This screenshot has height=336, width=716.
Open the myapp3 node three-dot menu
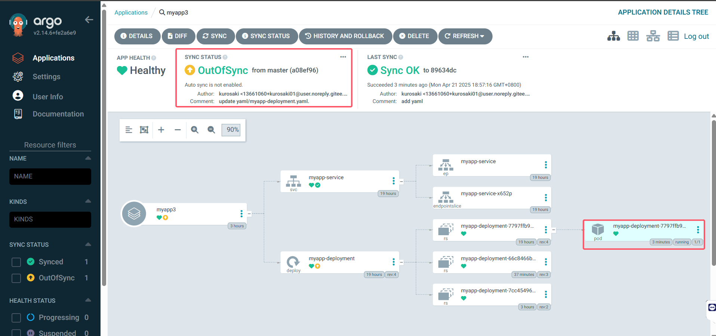tap(241, 214)
